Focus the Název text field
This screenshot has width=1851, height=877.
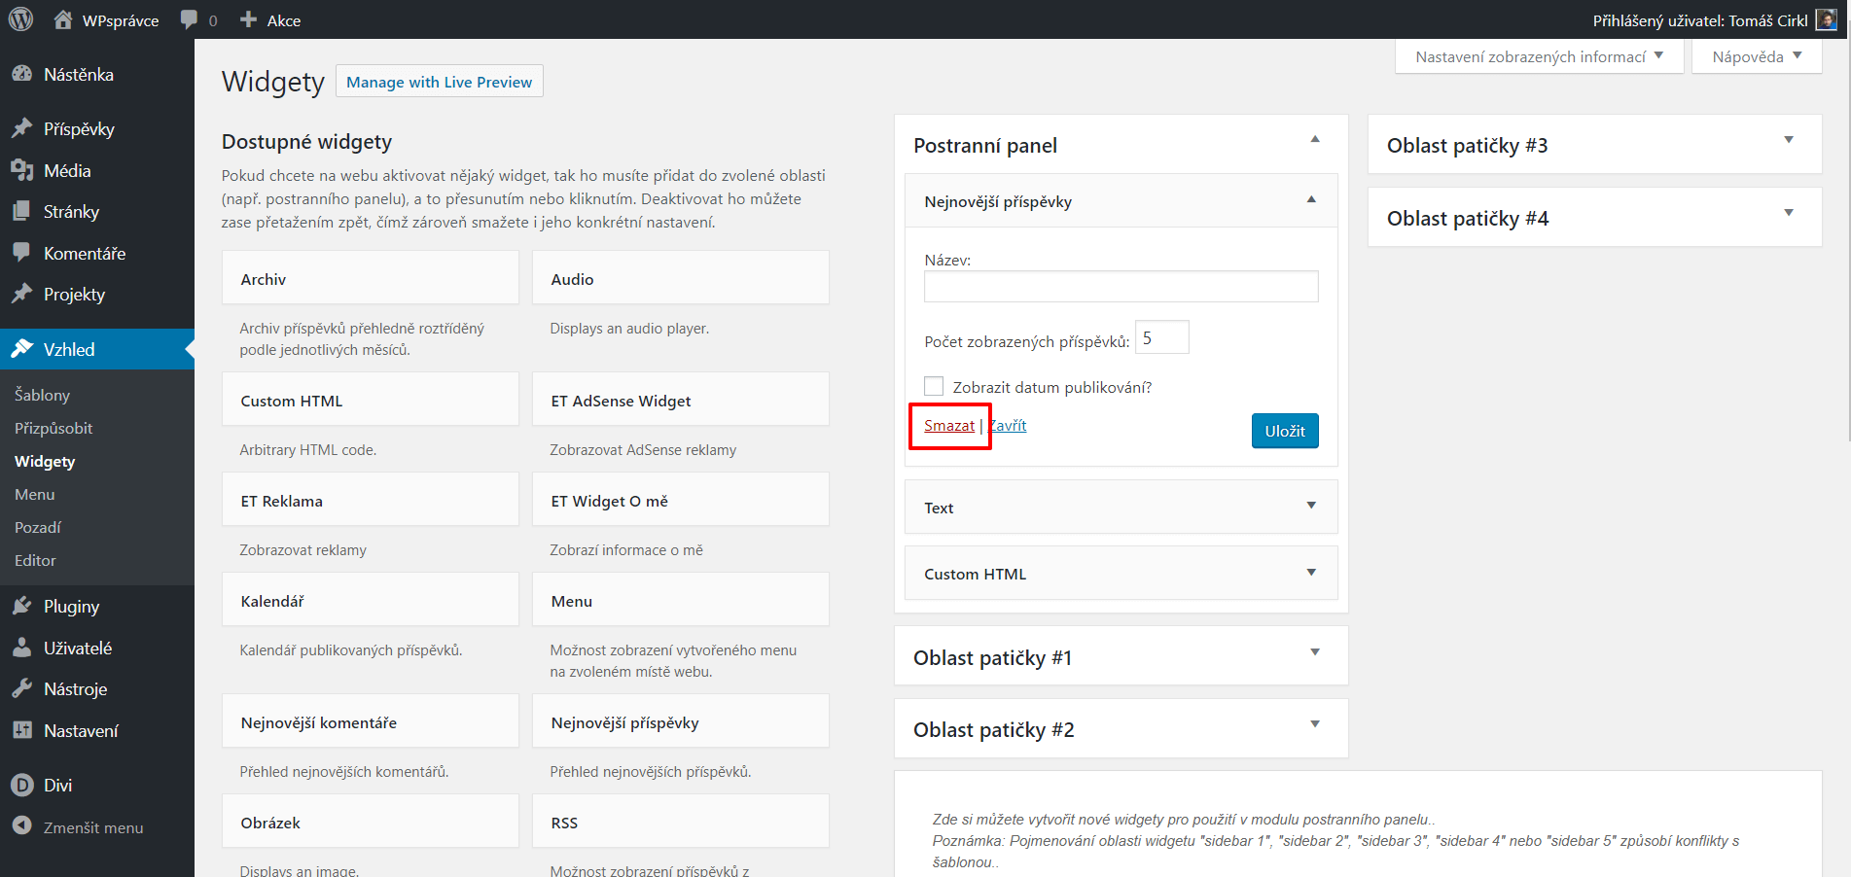[1121, 286]
